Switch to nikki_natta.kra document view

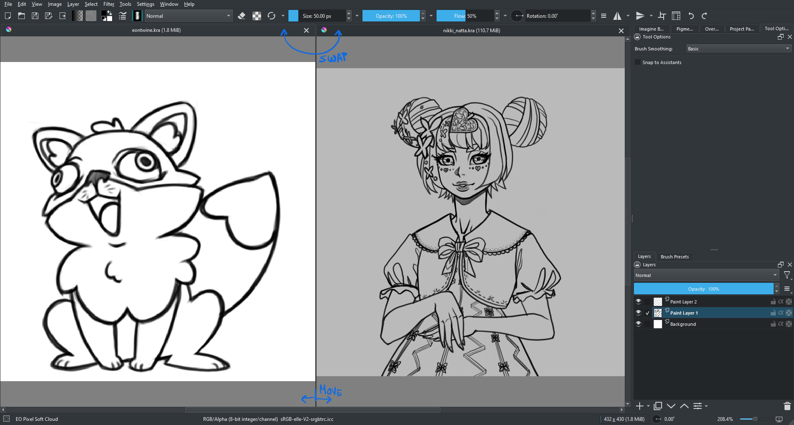pyautogui.click(x=471, y=31)
